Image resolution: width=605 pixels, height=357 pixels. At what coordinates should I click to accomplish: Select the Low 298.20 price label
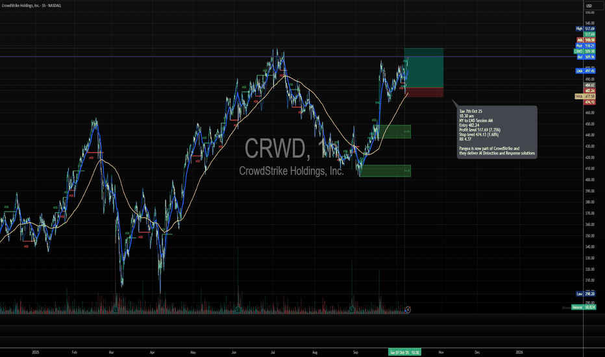(x=587, y=293)
